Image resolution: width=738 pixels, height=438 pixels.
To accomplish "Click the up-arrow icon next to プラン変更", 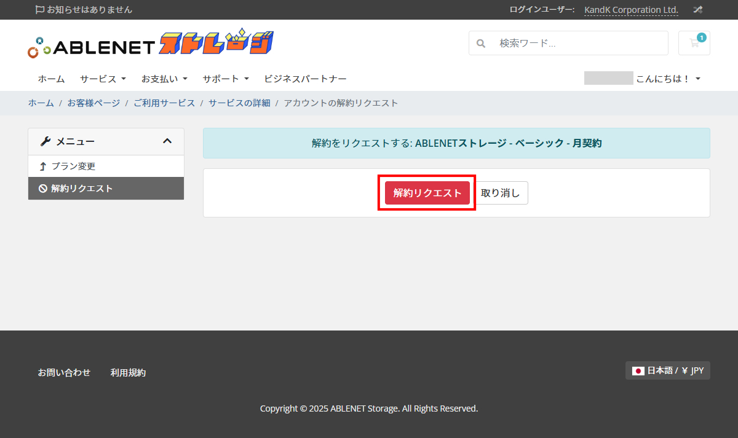I will (42, 165).
